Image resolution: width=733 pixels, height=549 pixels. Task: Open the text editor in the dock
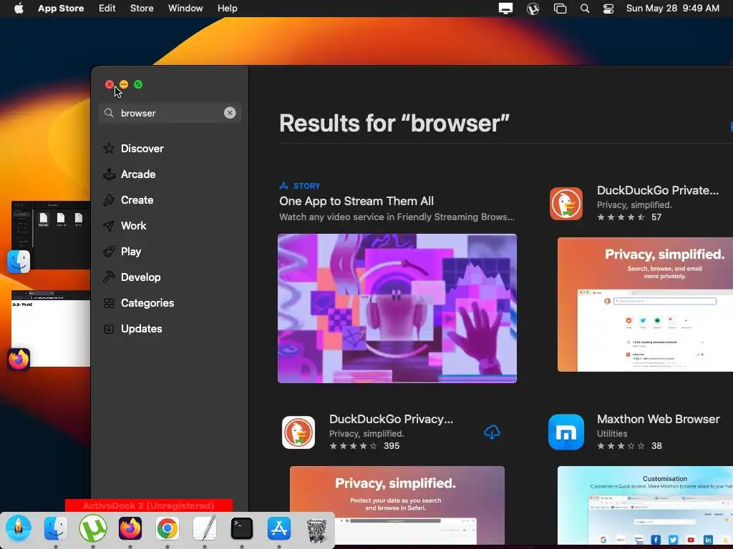point(205,528)
